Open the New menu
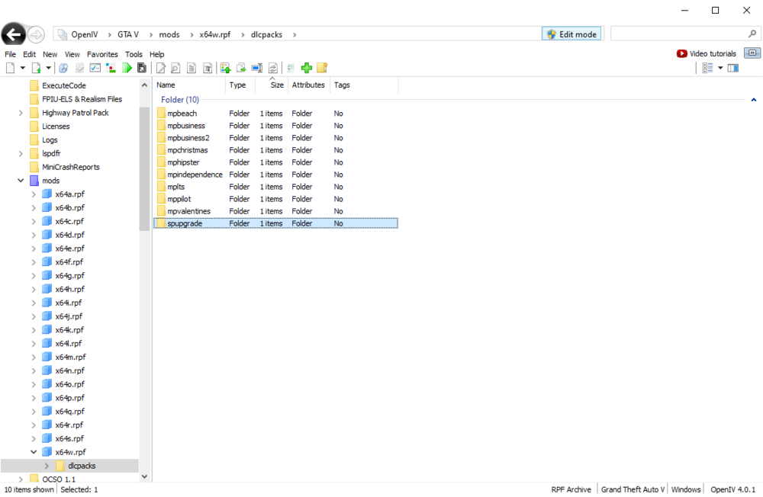The height and width of the screenshot is (497, 763). point(50,54)
